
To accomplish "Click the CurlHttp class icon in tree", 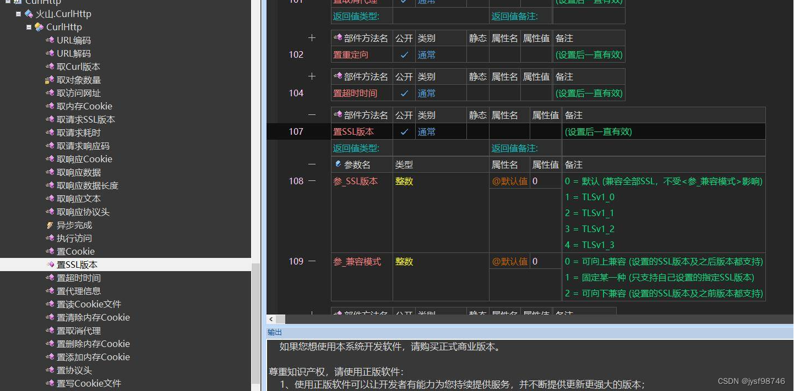I will (x=39, y=27).
